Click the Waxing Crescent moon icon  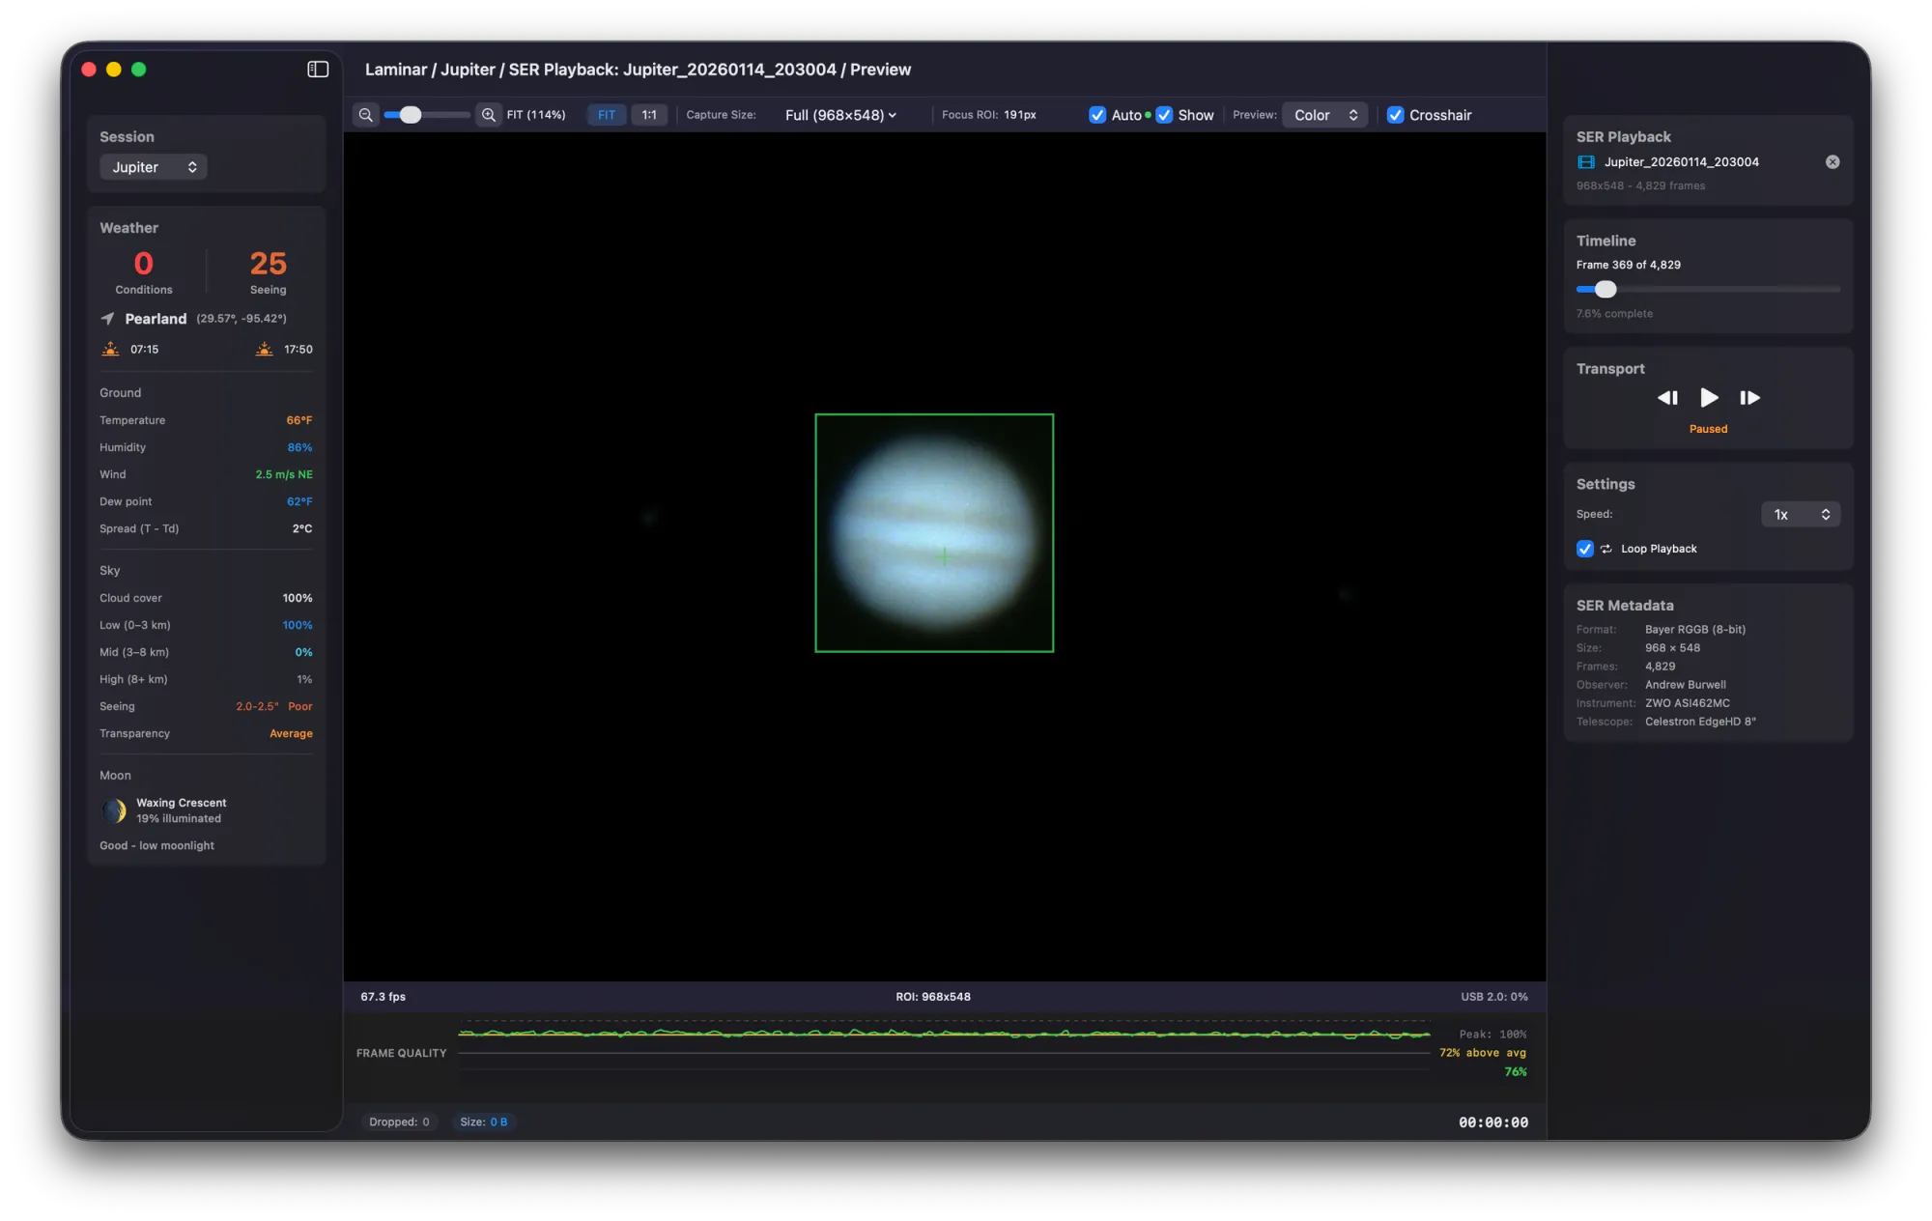[114, 810]
